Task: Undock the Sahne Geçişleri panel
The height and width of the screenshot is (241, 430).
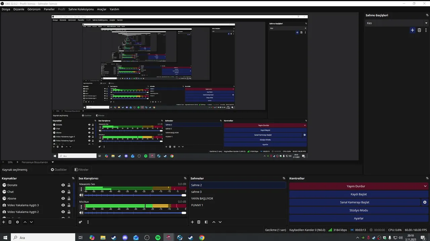Action: point(427,15)
